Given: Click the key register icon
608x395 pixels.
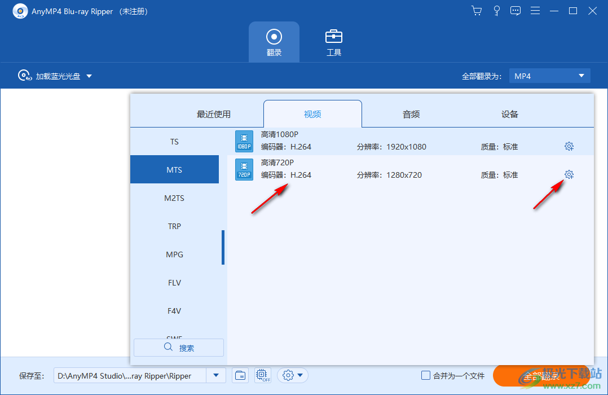Looking at the screenshot, I should click(x=497, y=11).
